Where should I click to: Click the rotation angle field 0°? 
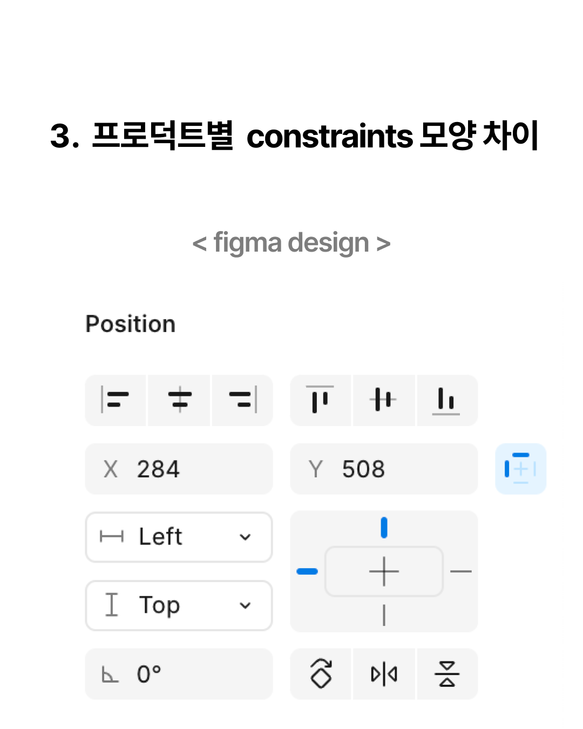[x=179, y=674]
